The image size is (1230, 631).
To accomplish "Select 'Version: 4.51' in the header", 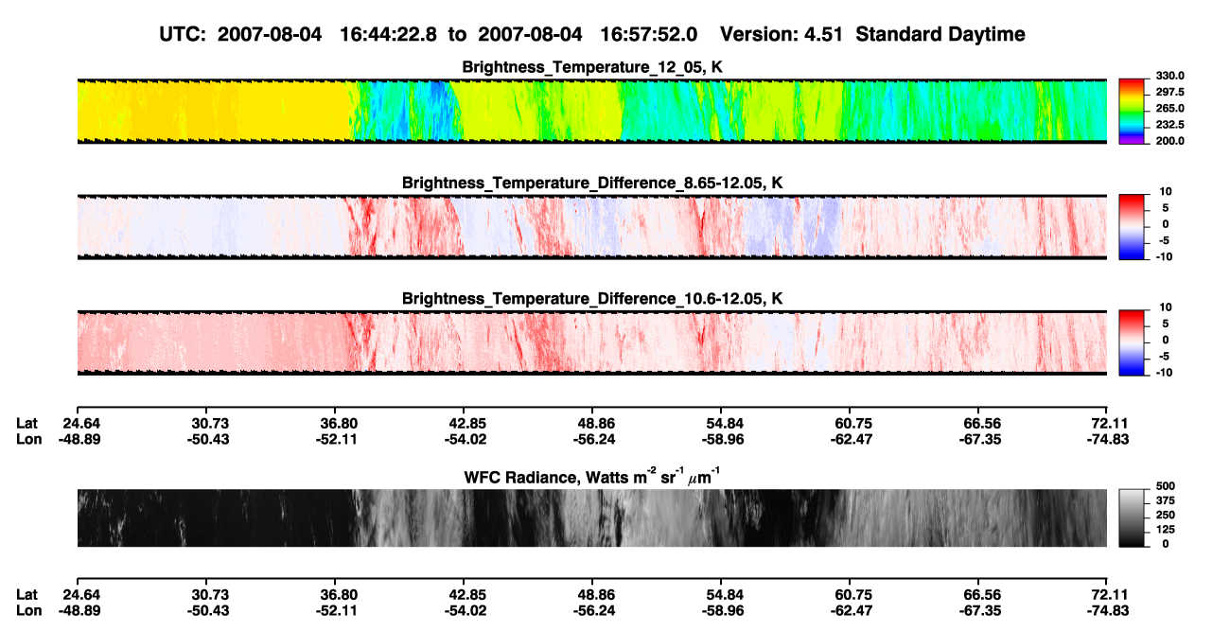I will (x=781, y=35).
